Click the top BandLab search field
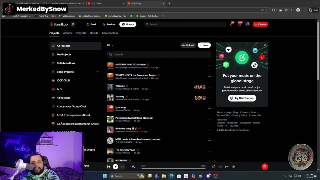This screenshot has height=180, width=320. click(x=185, y=24)
